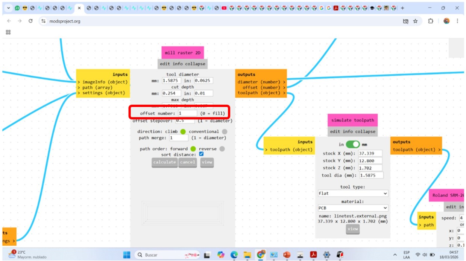Viewport: 466px width, 261px height.
Task: Click collapse in mill raster 2D
Action: [195, 64]
